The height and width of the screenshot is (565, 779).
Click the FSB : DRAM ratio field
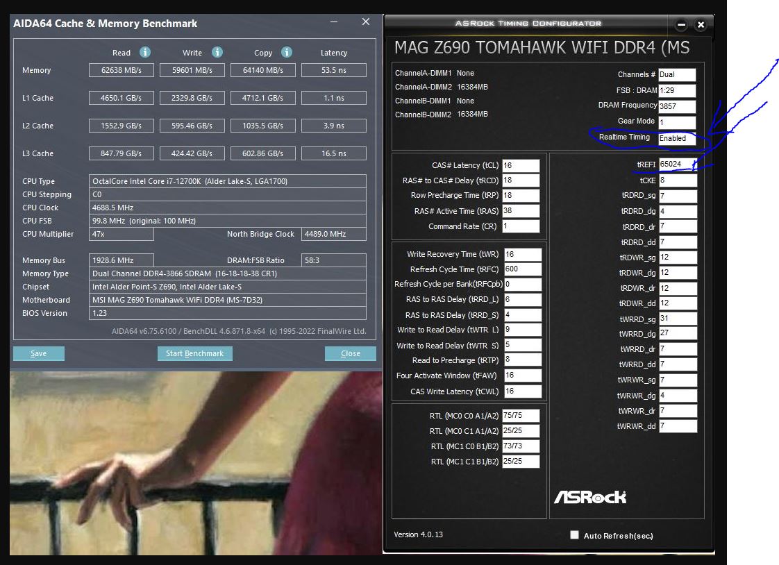click(677, 90)
